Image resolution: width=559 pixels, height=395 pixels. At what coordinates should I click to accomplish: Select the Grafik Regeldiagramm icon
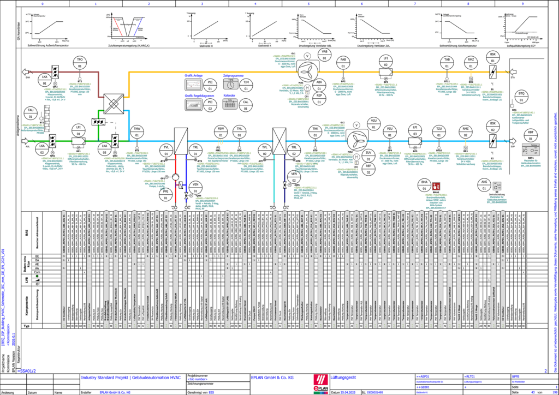pyautogui.click(x=193, y=104)
